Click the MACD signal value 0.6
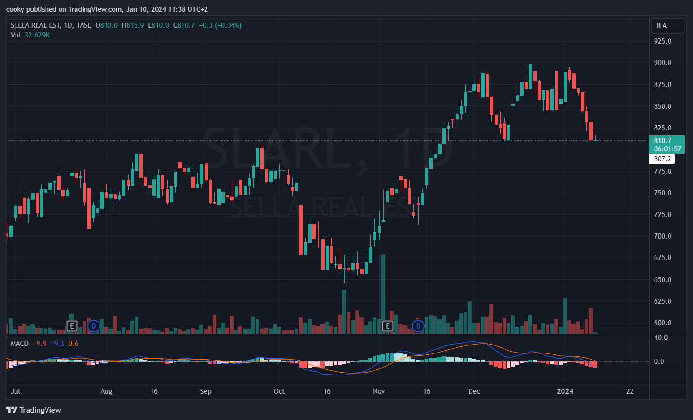Screen dimensions: 693x420 pos(73,344)
